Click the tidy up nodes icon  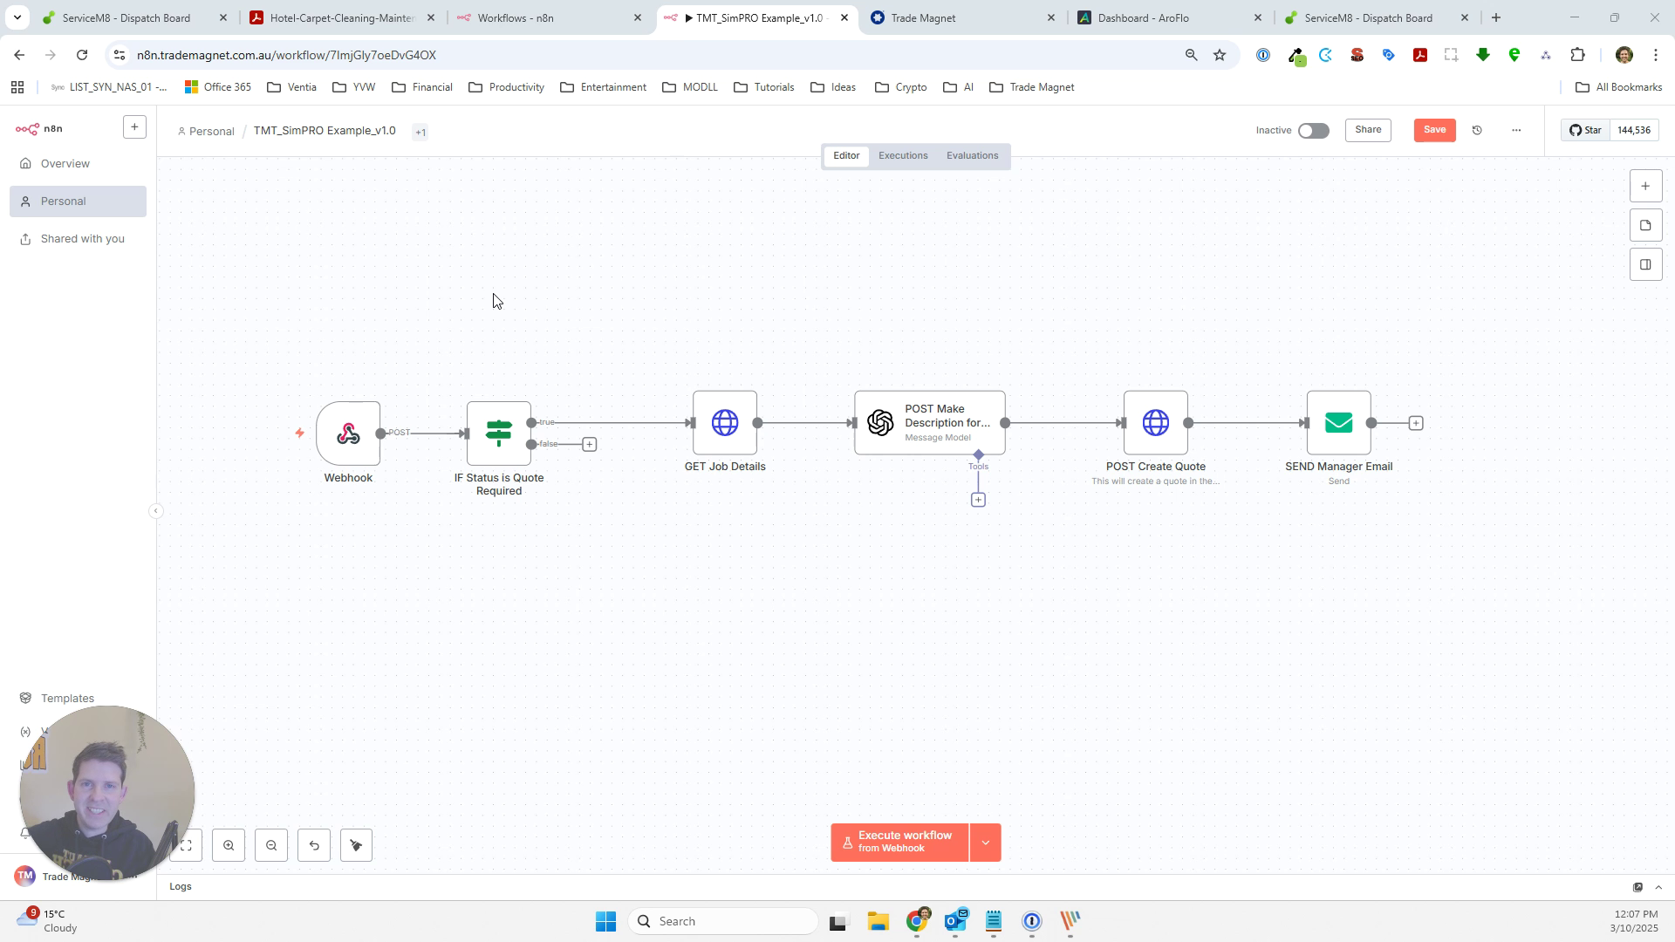point(356,845)
